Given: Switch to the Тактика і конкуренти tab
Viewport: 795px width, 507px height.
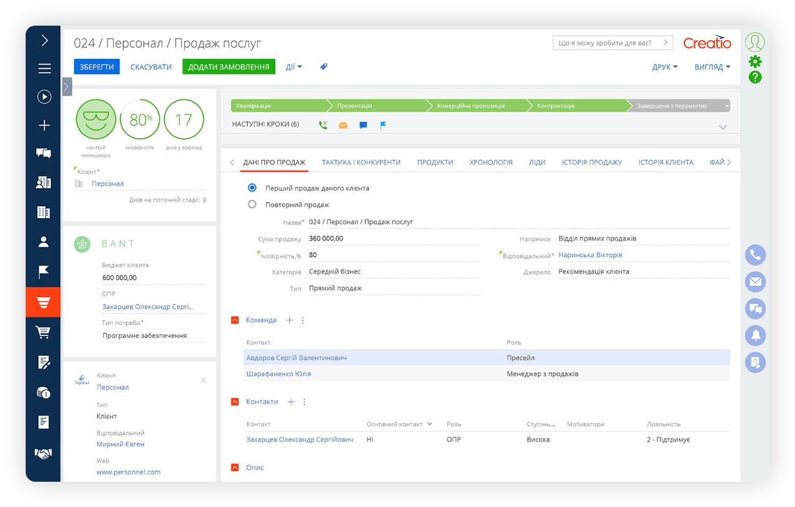Looking at the screenshot, I should (x=361, y=162).
